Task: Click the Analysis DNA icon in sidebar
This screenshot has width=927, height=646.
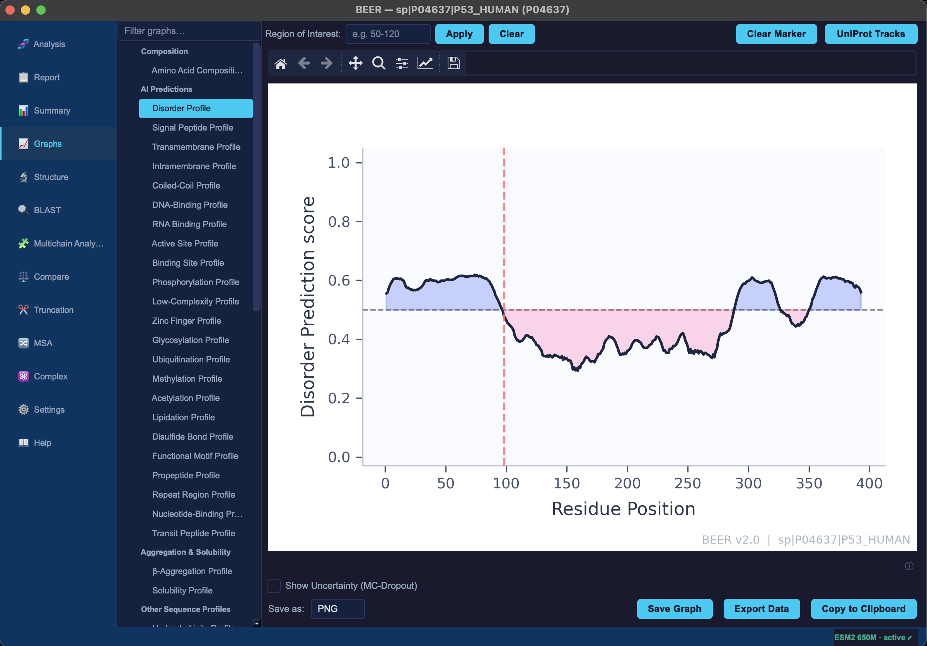Action: click(x=24, y=44)
